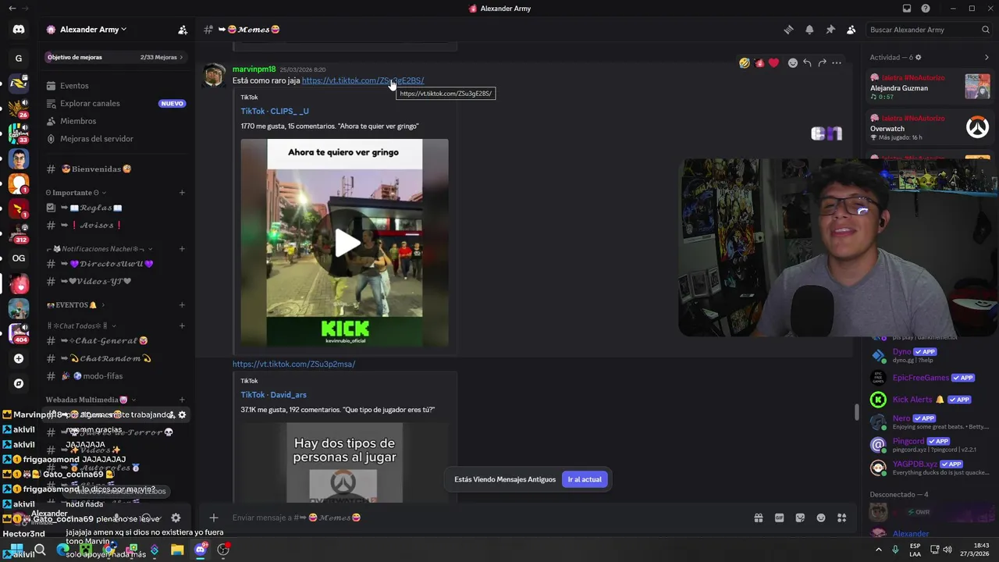
Task: Open Overwatch activity card
Action: coord(930,127)
